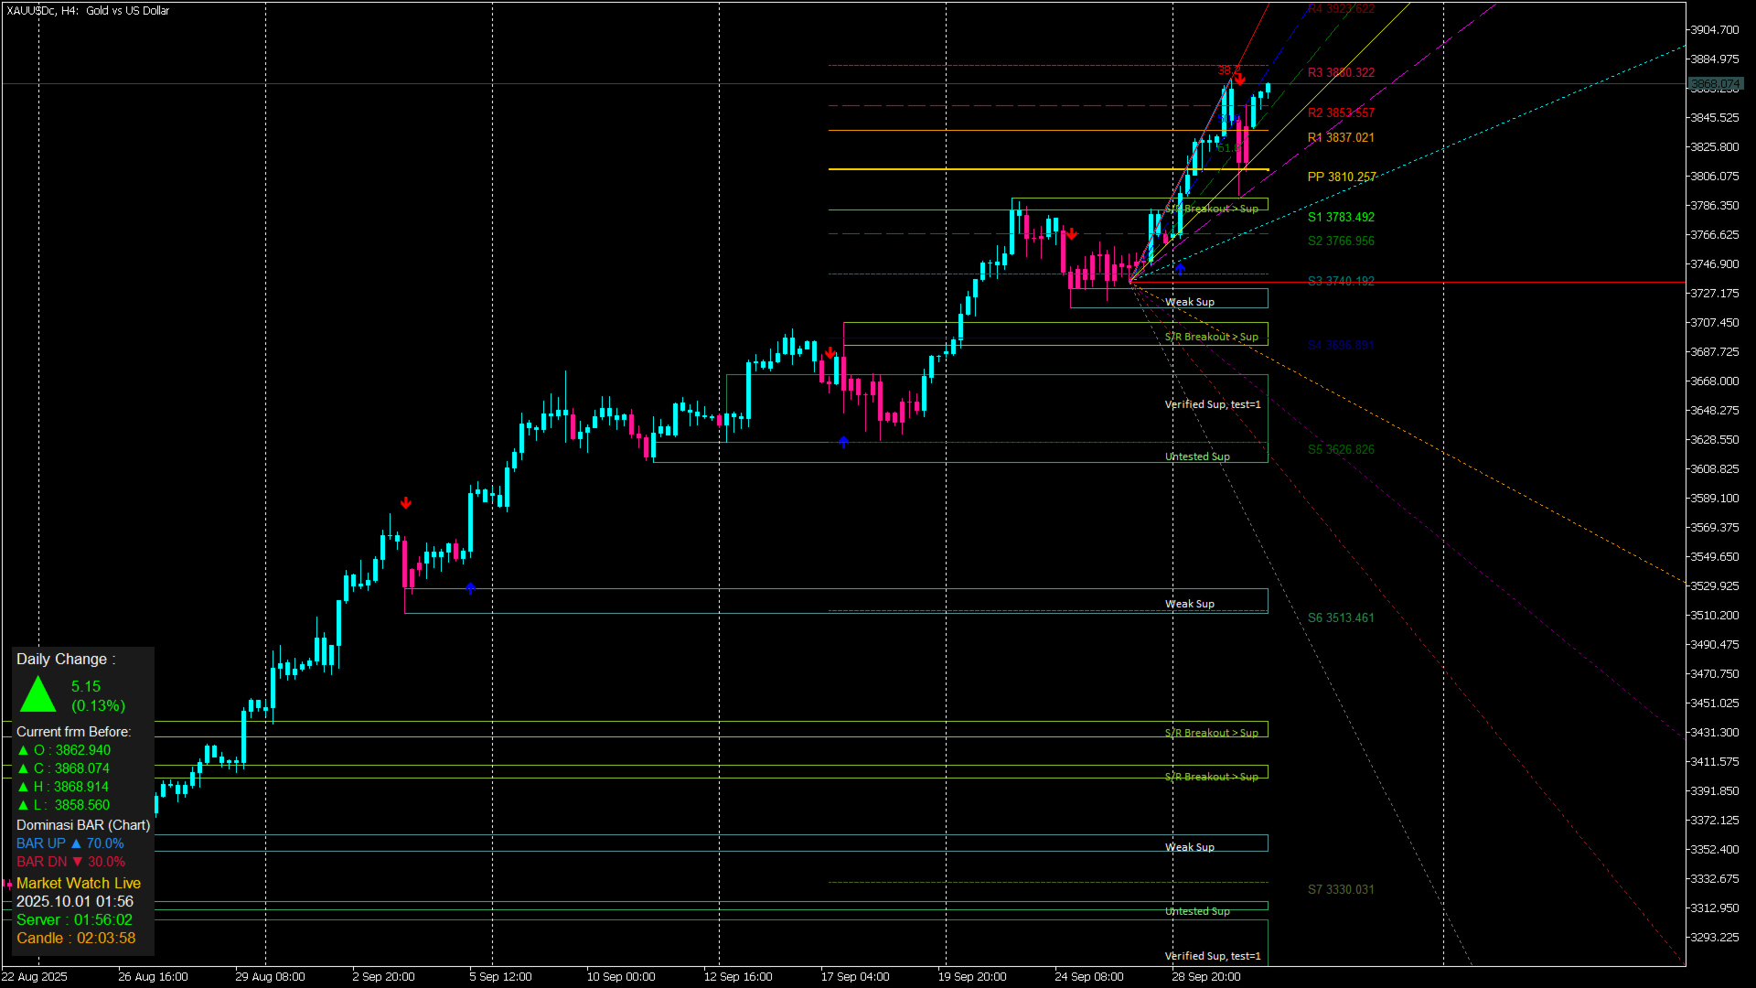Select the S1 3783.492 support label
This screenshot has width=1756, height=988.
click(1341, 217)
